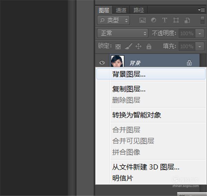Click the 背景 layer thumbnail
The height and width of the screenshot is (196, 207).
pos(117,61)
